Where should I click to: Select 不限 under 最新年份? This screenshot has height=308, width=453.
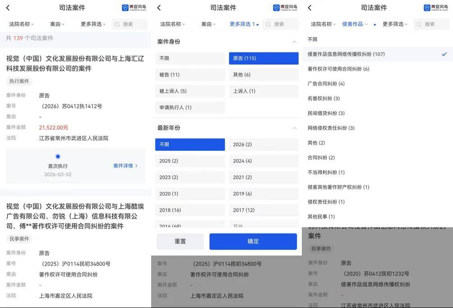pyautogui.click(x=190, y=145)
